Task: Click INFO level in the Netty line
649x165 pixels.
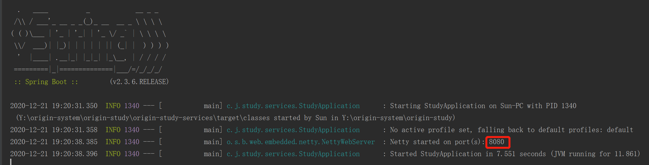Action: click(x=113, y=142)
